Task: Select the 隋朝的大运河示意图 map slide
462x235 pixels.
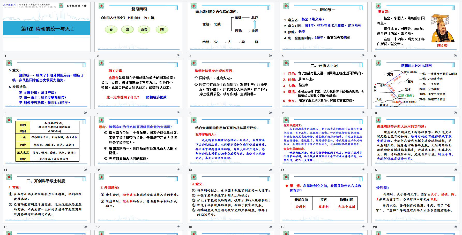Action: point(416,84)
